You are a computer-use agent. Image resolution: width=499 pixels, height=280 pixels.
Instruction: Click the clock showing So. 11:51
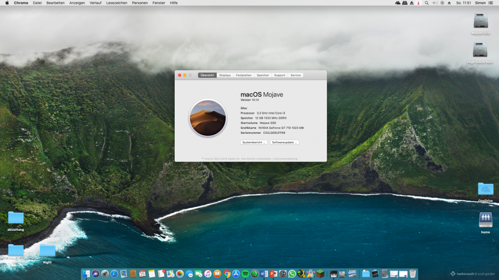click(464, 3)
